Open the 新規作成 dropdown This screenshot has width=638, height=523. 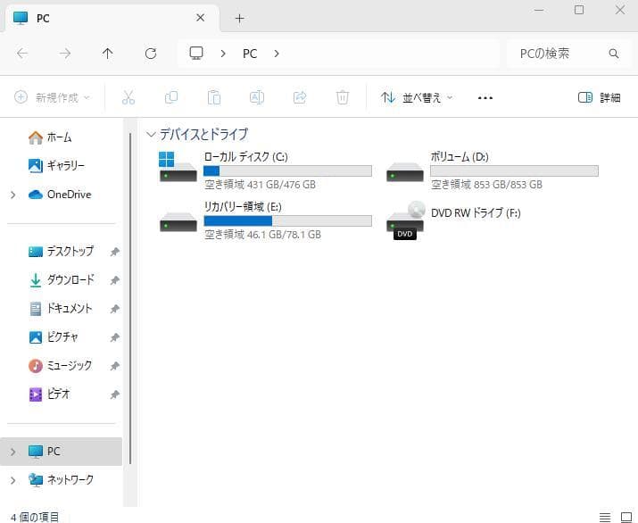tap(52, 97)
